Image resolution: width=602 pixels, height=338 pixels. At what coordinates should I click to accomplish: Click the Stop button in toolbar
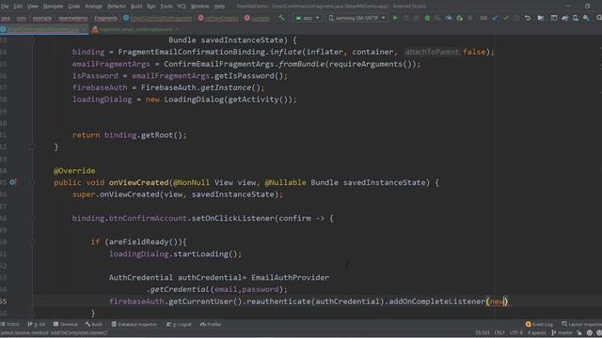pos(470,18)
